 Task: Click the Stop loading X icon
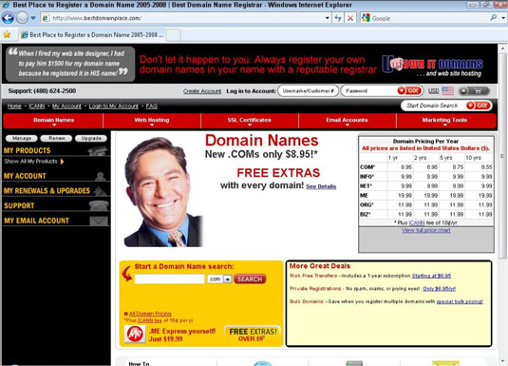click(350, 18)
